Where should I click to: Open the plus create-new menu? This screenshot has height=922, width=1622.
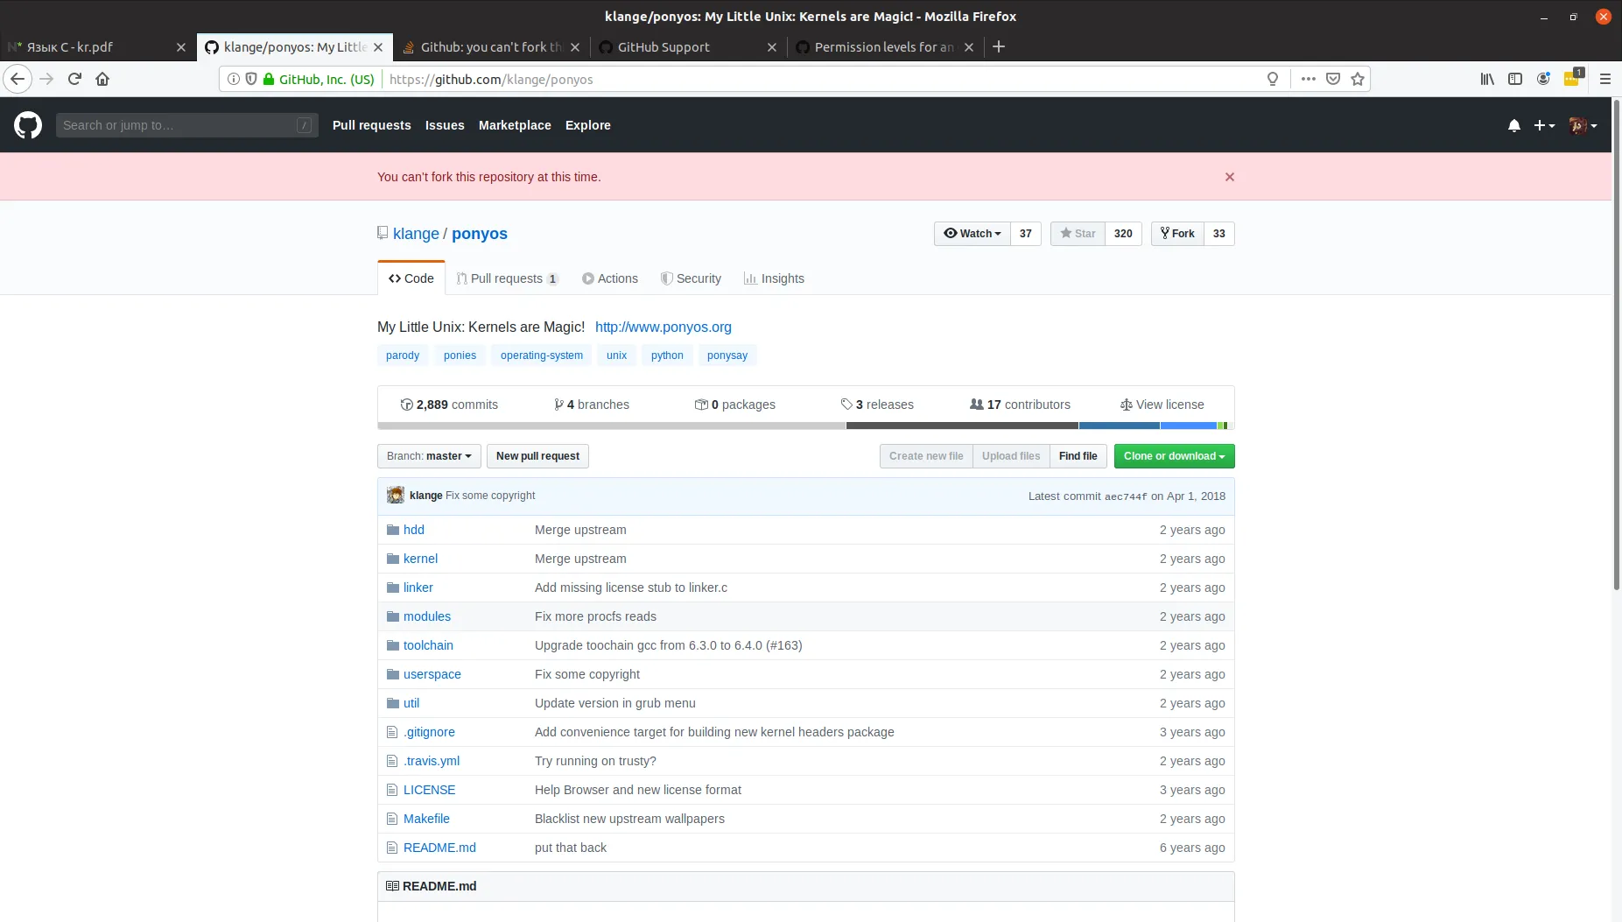1544,125
